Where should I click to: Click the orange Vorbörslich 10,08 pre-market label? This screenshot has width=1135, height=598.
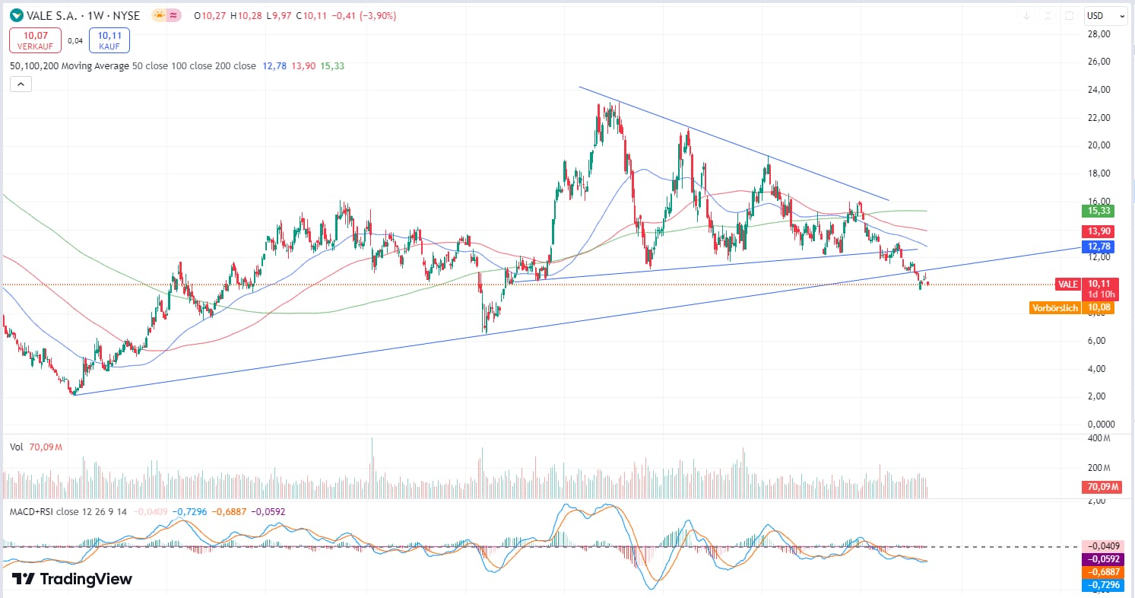(1072, 308)
